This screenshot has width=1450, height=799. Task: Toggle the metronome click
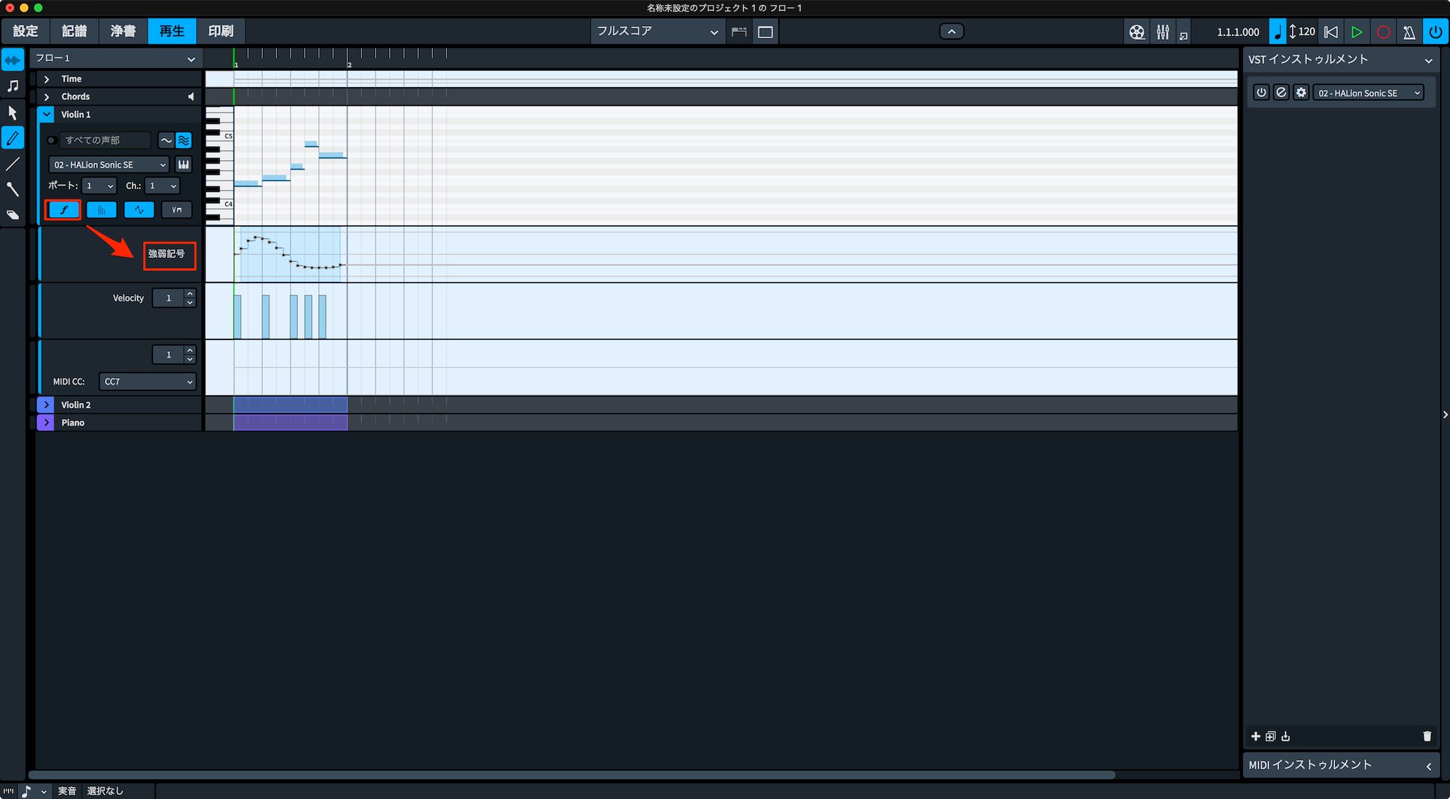[1409, 32]
